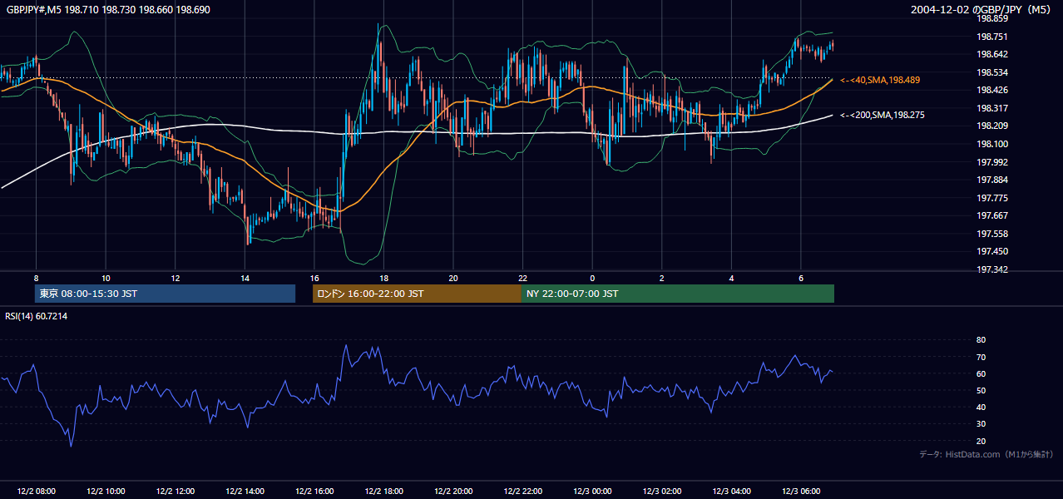Click price axis value 198.426
The height and width of the screenshot is (499, 1063).
coord(992,90)
